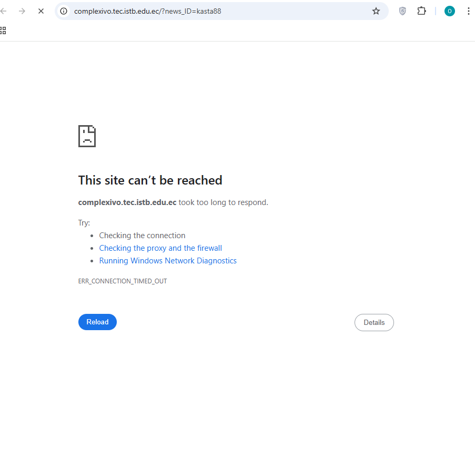Reload the failed page

click(x=97, y=322)
